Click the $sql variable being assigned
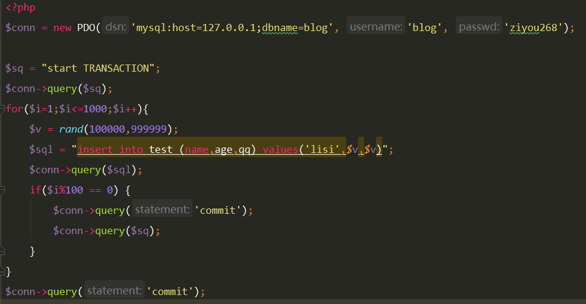586x304 pixels. 41,149
